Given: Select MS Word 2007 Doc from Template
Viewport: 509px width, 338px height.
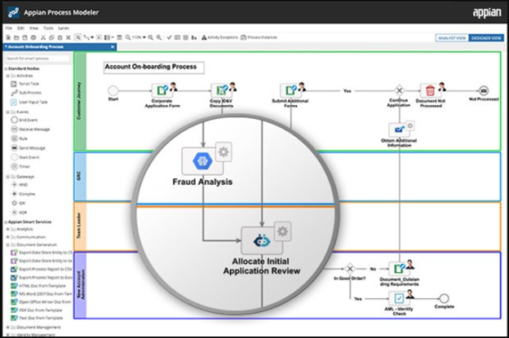Looking at the screenshot, I should tap(42, 293).
